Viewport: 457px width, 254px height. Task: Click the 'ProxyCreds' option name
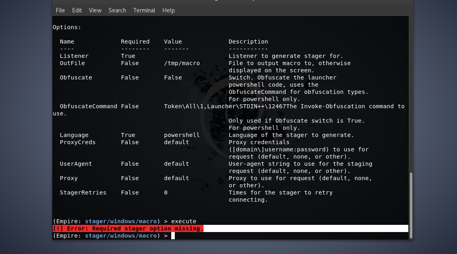pos(77,142)
